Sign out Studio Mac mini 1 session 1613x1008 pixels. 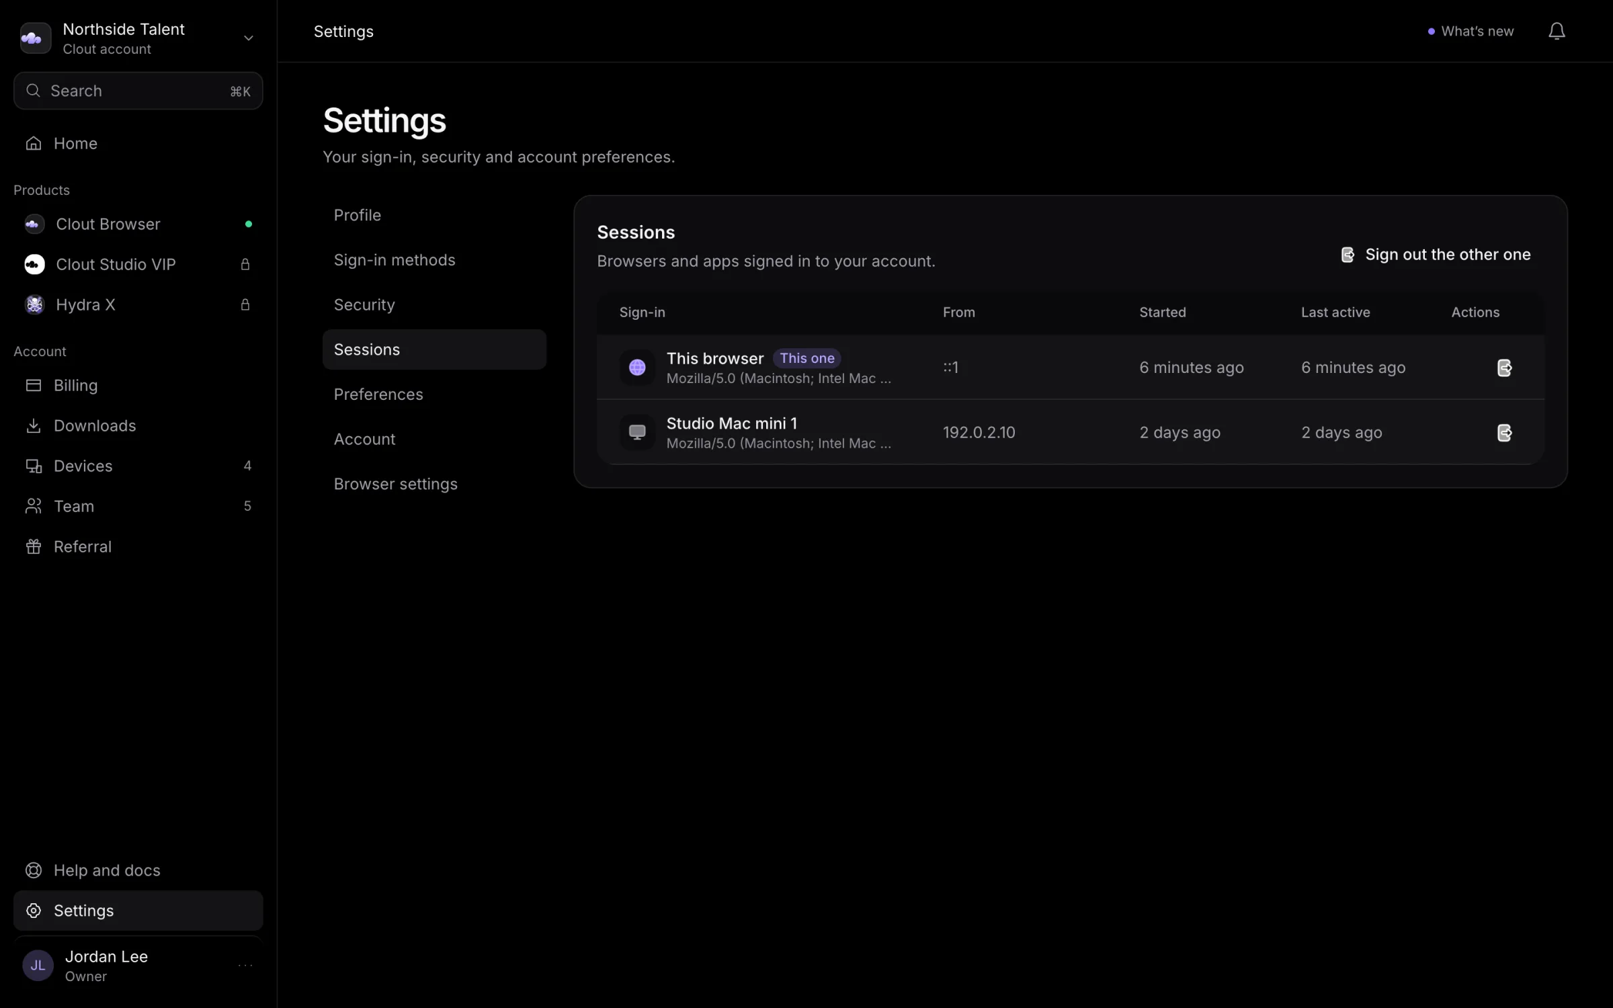pos(1504,433)
